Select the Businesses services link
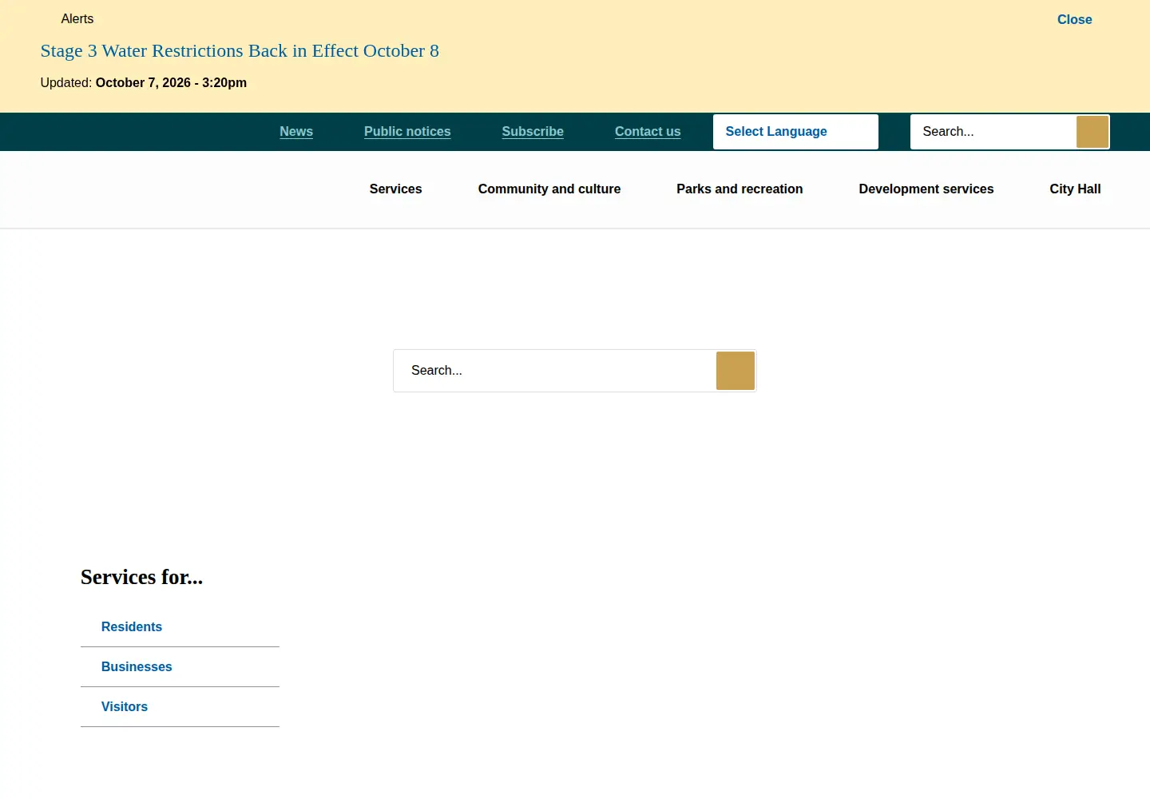The image size is (1150, 799). click(x=137, y=667)
